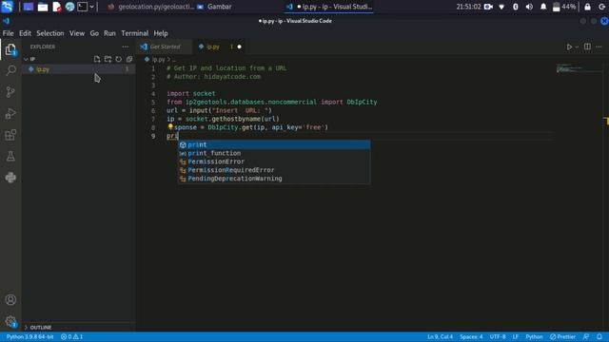Screen dimensions: 609x342
Task: Open the Help menu
Action: [x=161, y=33]
